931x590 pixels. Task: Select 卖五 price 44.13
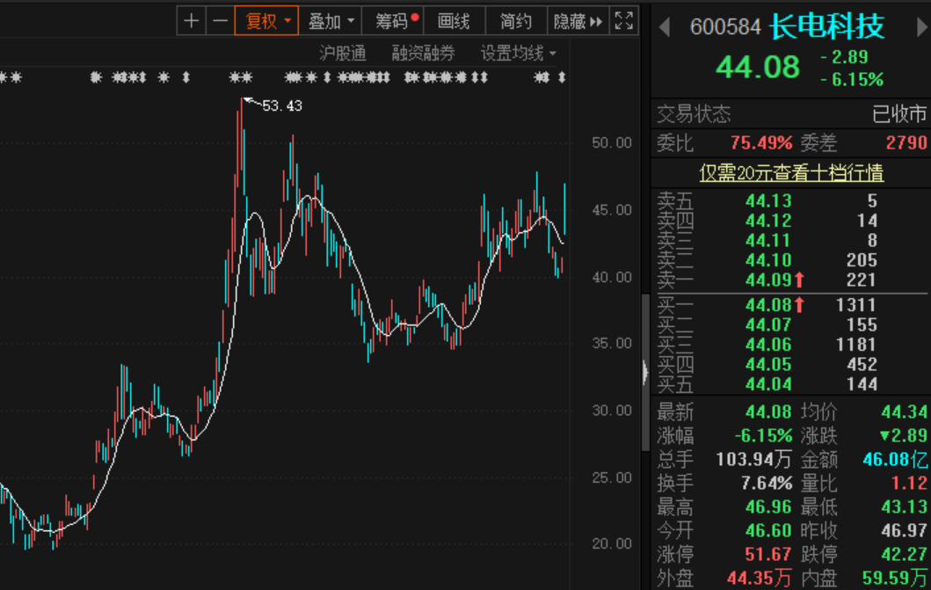click(768, 200)
